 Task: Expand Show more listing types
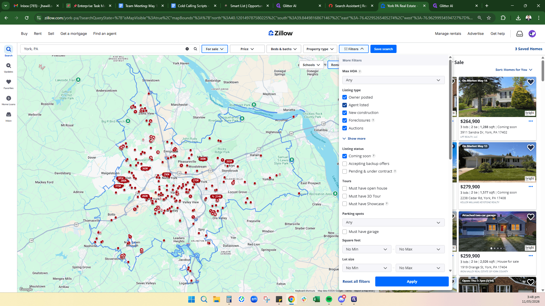pos(354,139)
